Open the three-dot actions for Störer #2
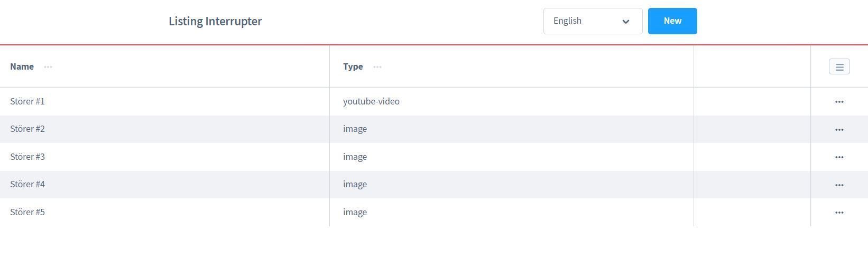Viewport: 868px width, 259px height. click(839, 130)
